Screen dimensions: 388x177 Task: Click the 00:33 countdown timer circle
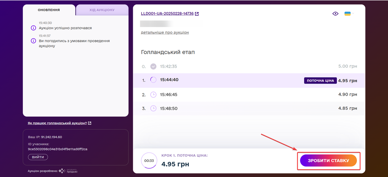tap(148, 161)
